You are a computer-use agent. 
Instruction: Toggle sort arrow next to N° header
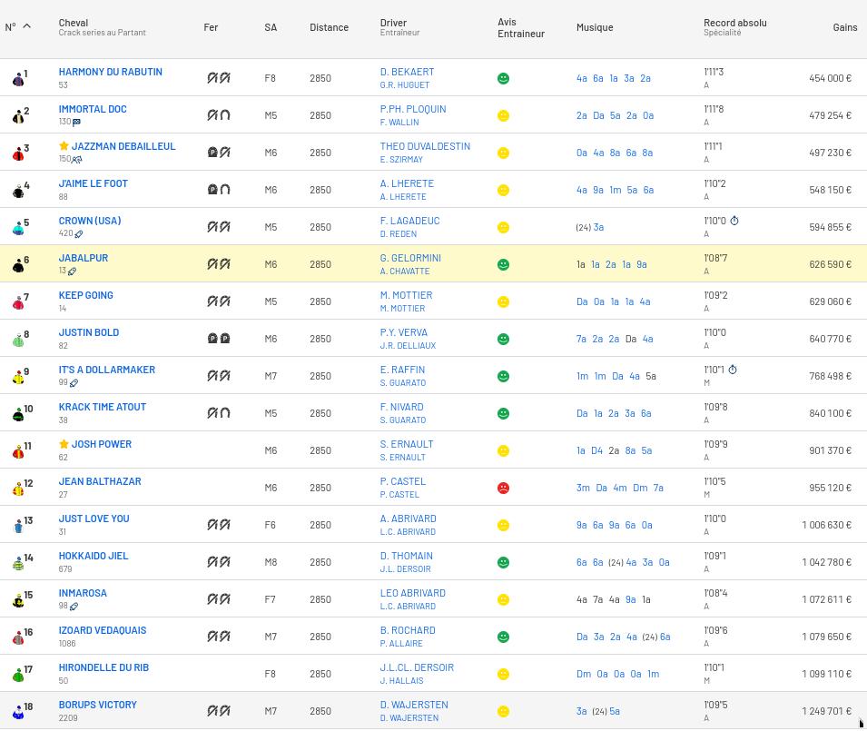(26, 26)
